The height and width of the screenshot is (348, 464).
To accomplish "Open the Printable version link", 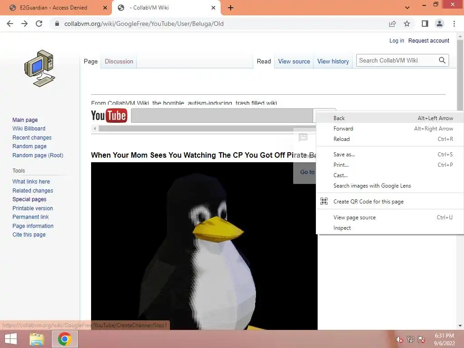I will 33,208.
